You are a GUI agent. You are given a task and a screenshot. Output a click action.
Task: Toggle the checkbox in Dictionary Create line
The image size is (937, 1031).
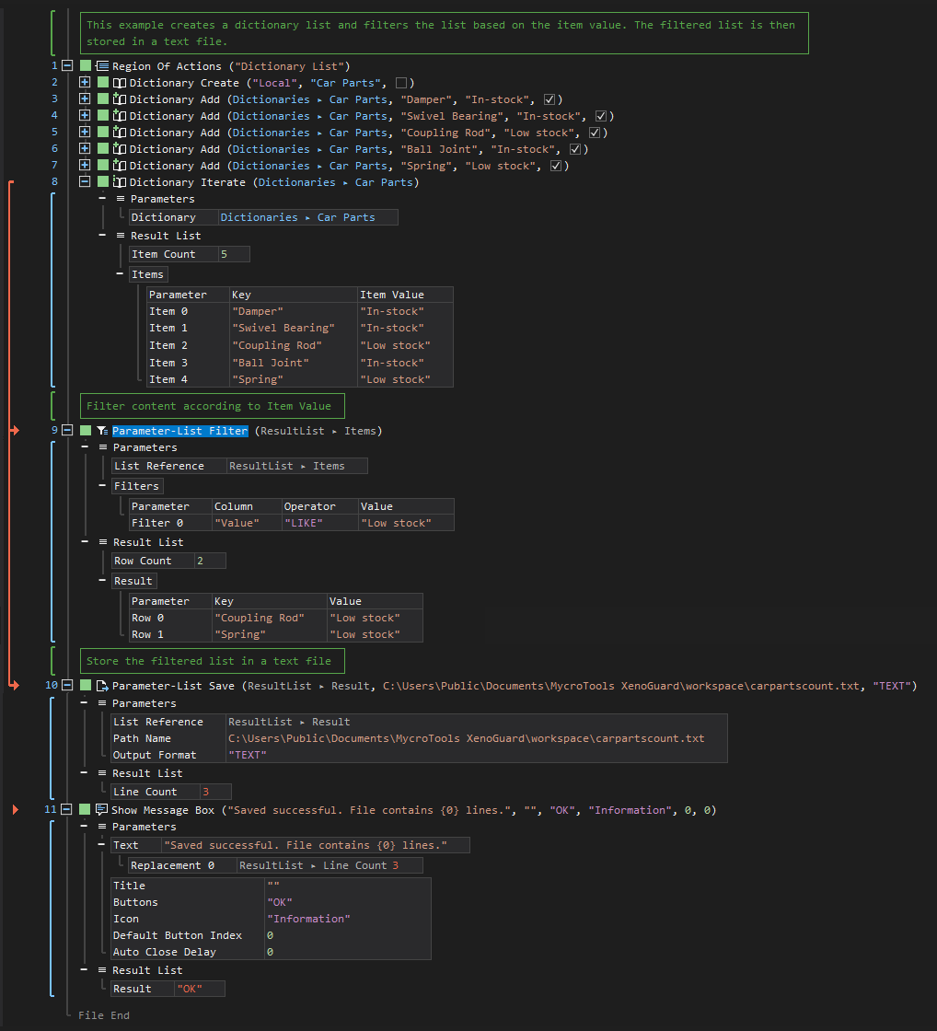tap(401, 83)
